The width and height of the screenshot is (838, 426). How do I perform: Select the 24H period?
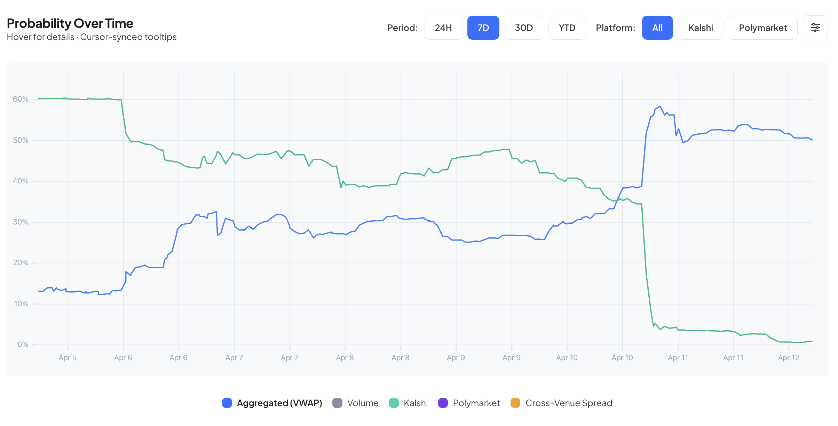443,28
